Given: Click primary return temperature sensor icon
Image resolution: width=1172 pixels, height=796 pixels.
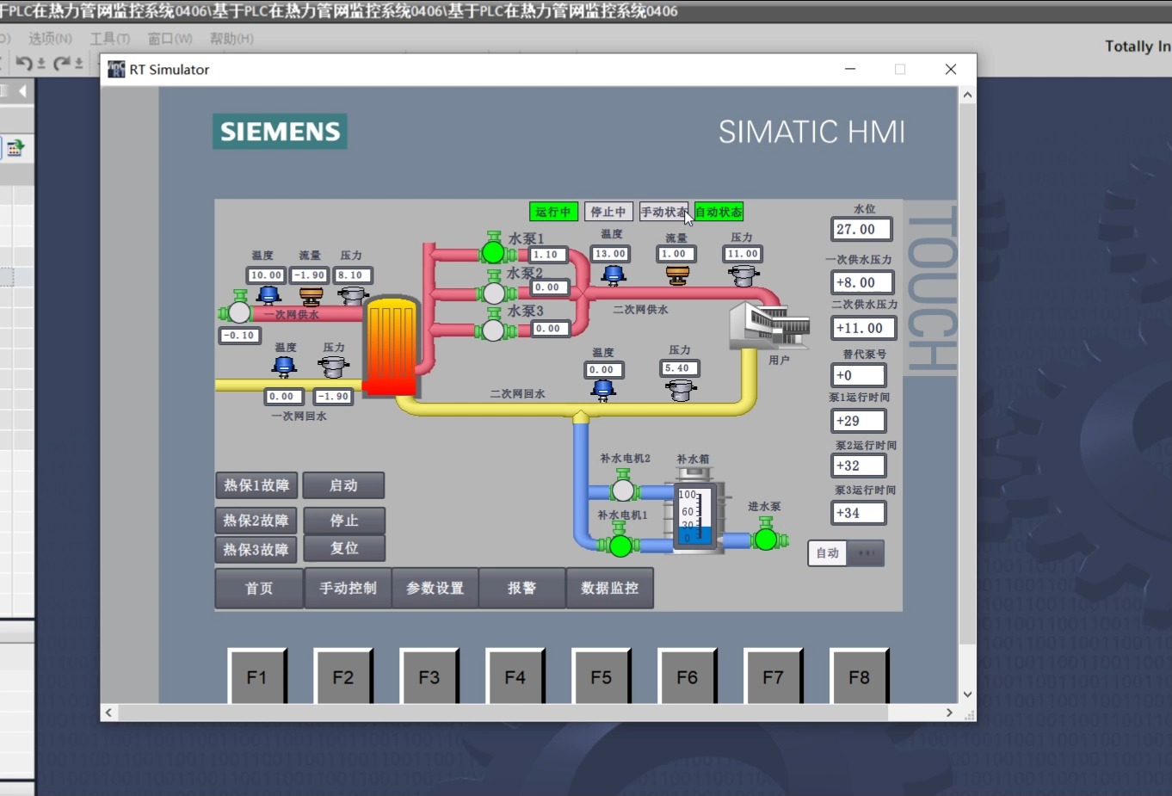Looking at the screenshot, I should pos(284,367).
